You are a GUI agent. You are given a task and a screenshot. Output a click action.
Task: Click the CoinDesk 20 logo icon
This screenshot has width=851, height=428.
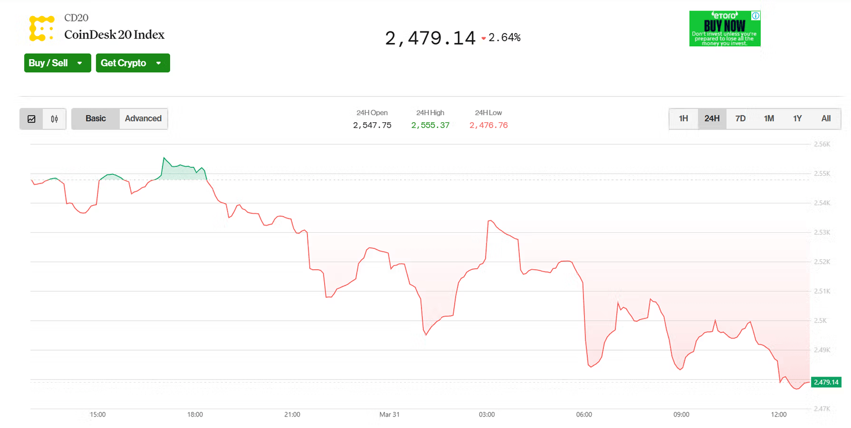[42, 27]
